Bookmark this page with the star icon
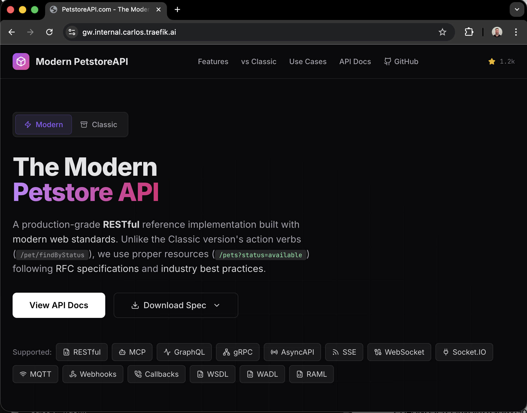This screenshot has width=527, height=413. pyautogui.click(x=442, y=32)
